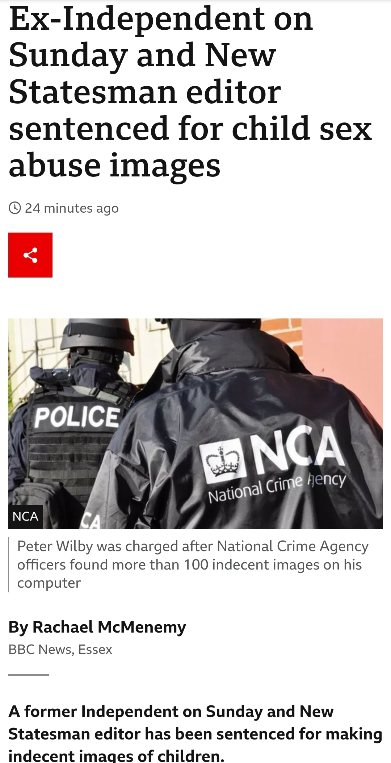Viewport: 391px width, 763px height.
Task: Tap the 'BBC News, Essex' label
Action: point(60,650)
